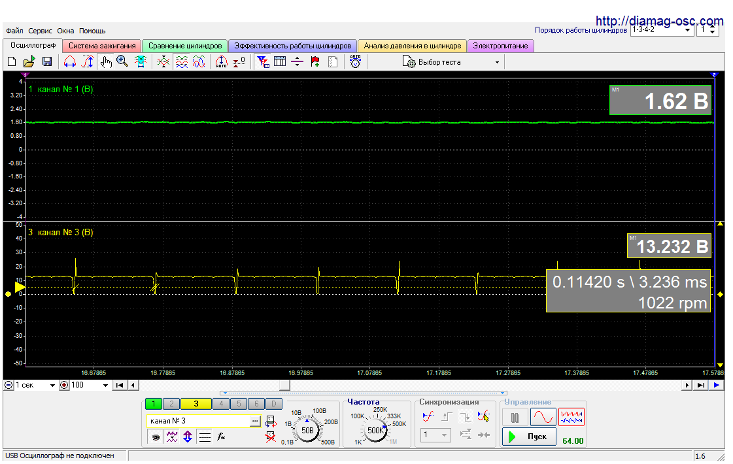The width and height of the screenshot is (733, 464).
Task: Click the AUTO scale icon
Action: pyautogui.click(x=221, y=61)
